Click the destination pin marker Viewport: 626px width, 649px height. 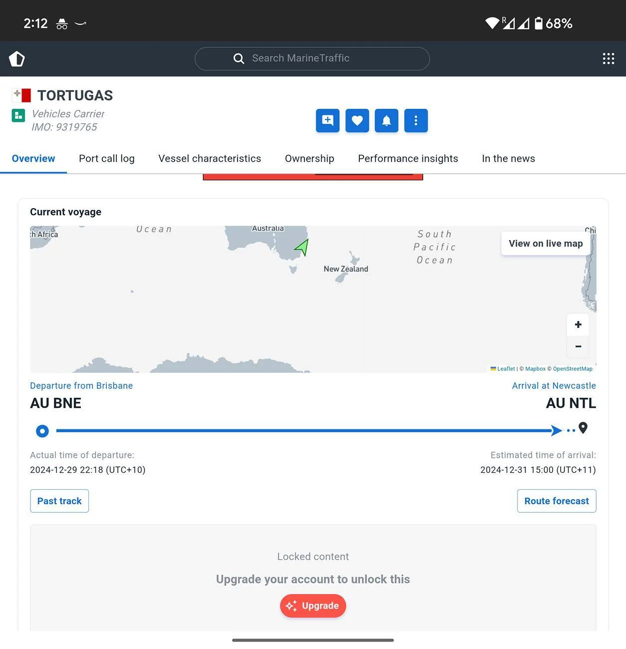click(x=583, y=428)
